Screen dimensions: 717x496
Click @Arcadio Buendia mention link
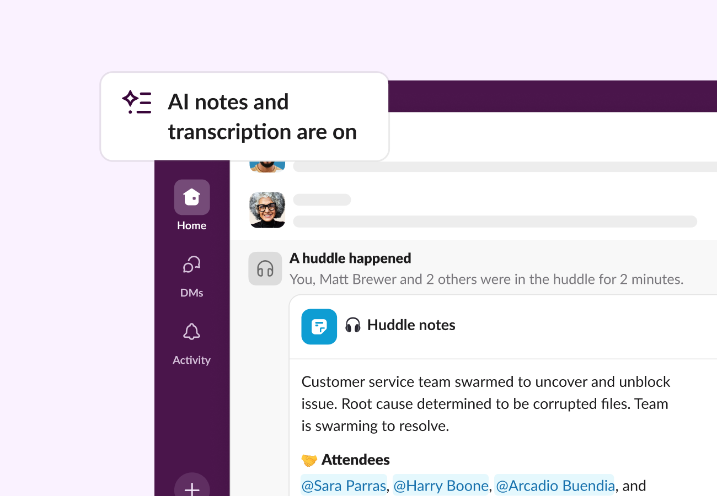pos(554,486)
